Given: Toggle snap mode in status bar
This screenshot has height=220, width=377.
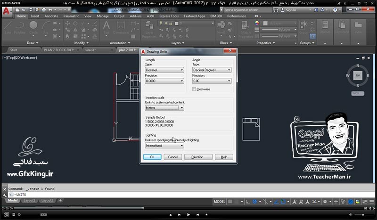Looking at the screenshot, I should point(237,202).
